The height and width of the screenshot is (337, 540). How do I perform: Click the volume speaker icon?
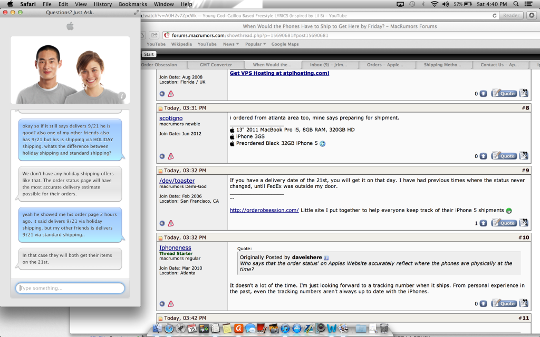pos(446,4)
